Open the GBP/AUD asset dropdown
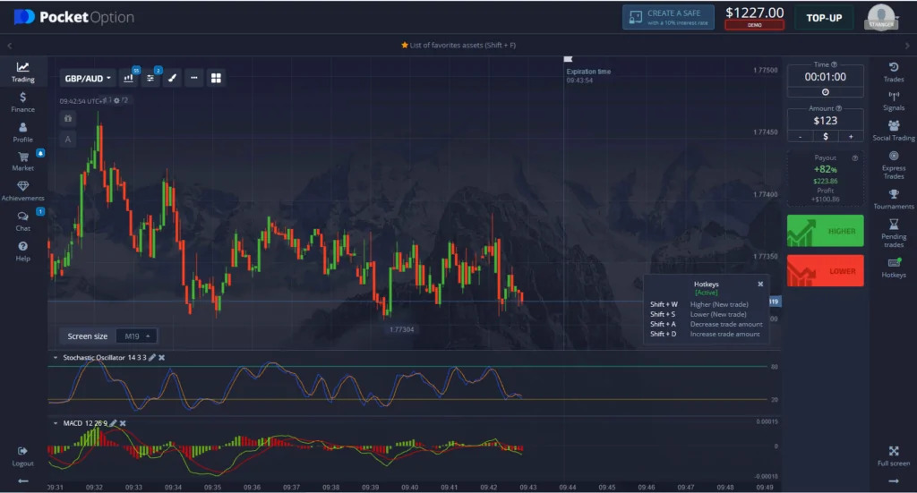Screen dimensions: 917x493 pyautogui.click(x=88, y=79)
